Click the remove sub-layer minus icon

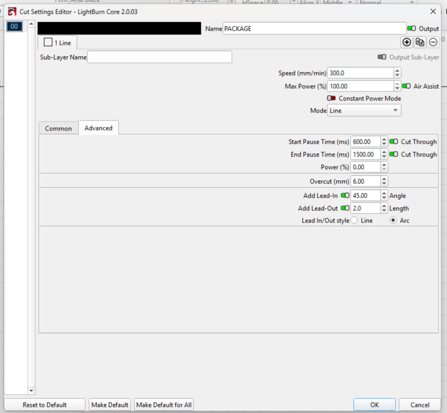(x=433, y=42)
